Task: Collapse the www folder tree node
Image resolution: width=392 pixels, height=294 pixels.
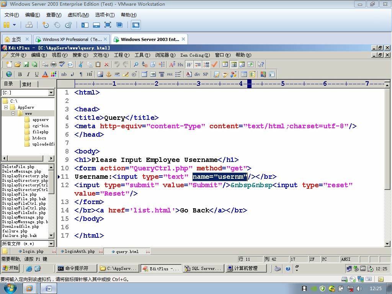Action: (x=13, y=113)
